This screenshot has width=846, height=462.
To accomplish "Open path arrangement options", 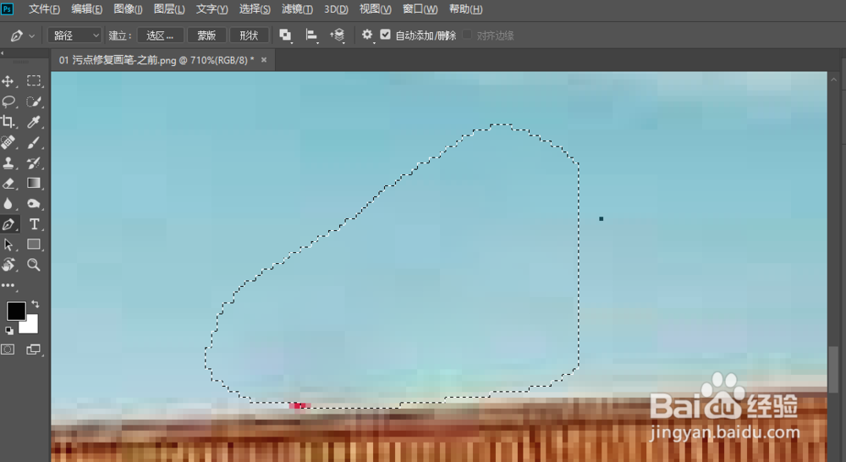I will (338, 36).
